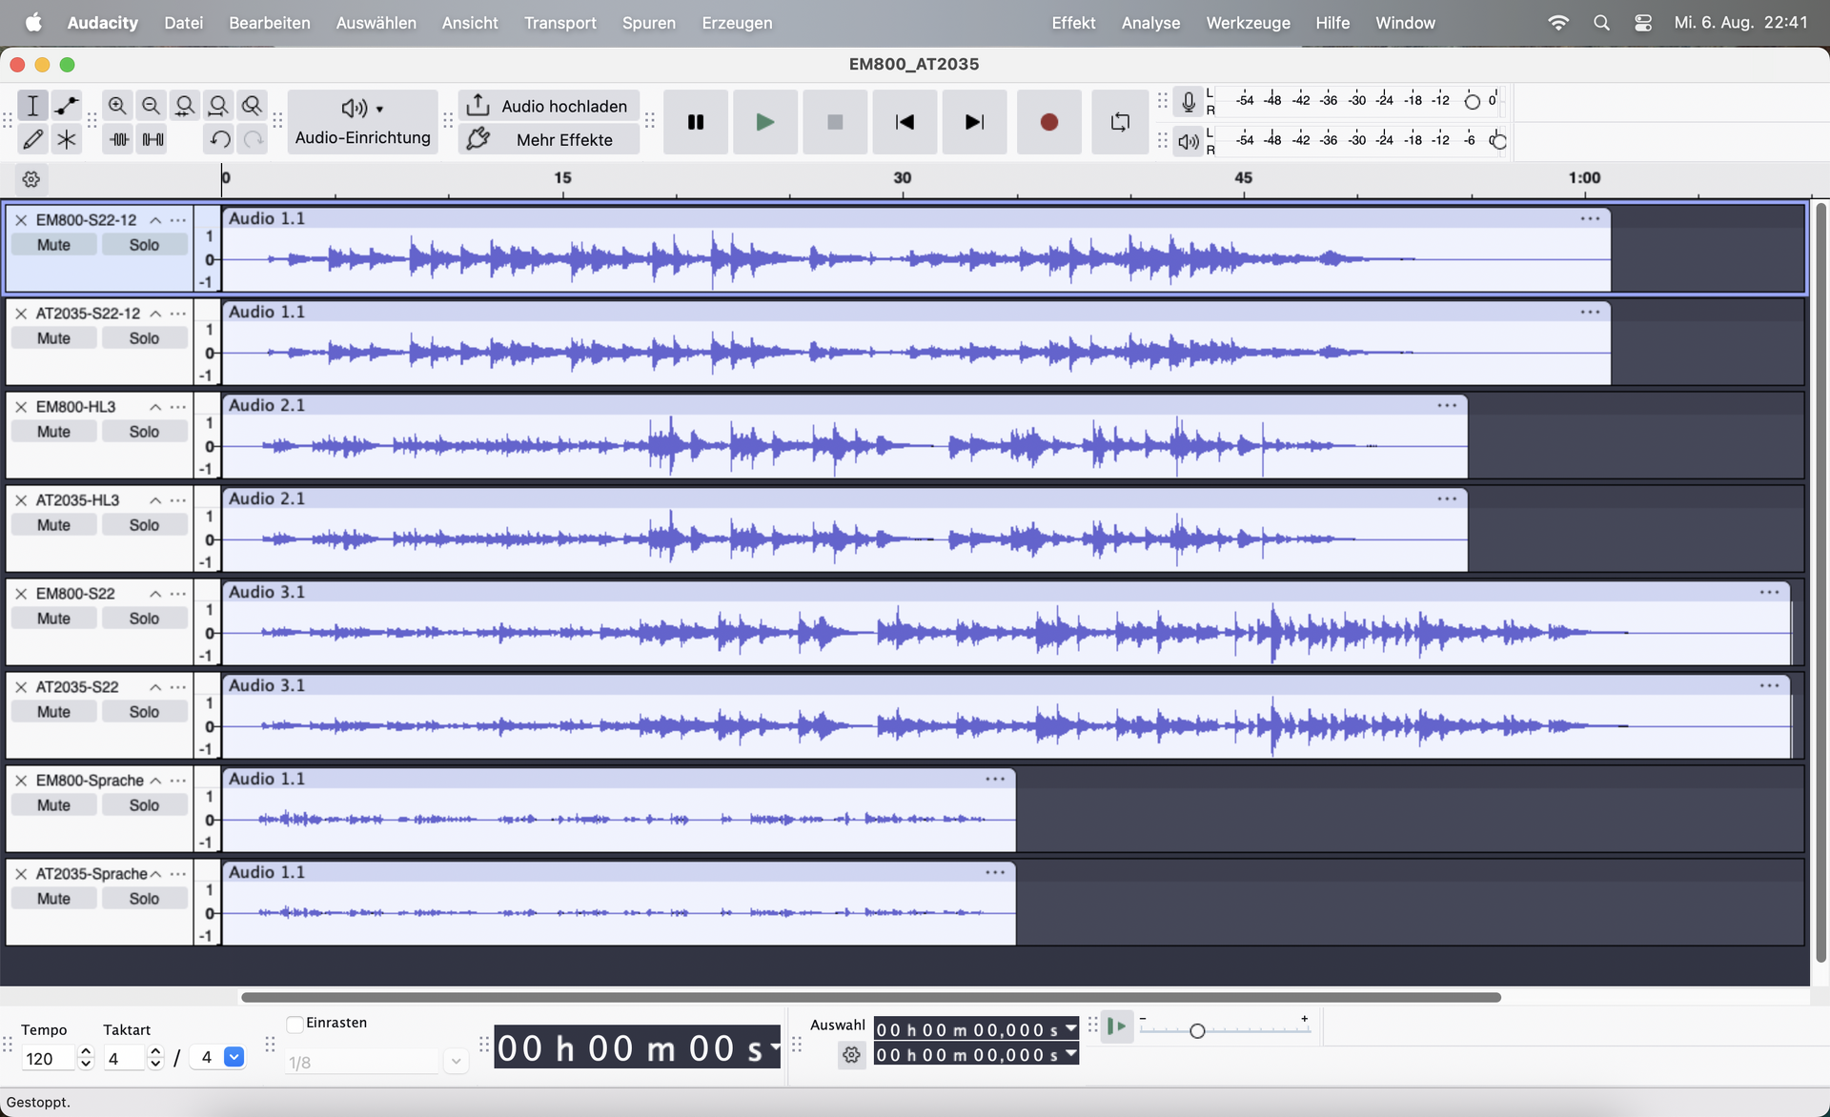1830x1117 pixels.
Task: Pause playback with the Pause button
Action: pos(696,122)
